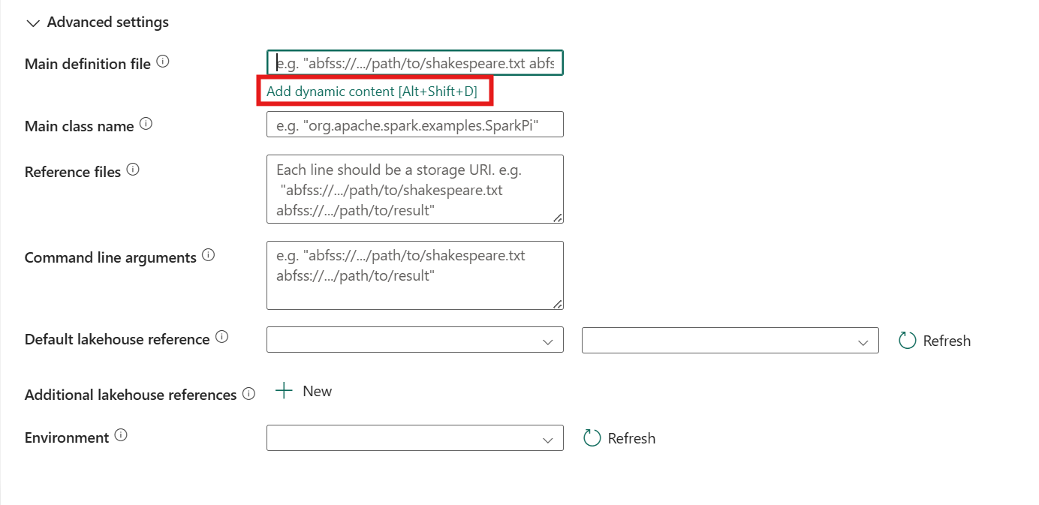Click Add dynamic content link
1039x505 pixels.
[372, 92]
